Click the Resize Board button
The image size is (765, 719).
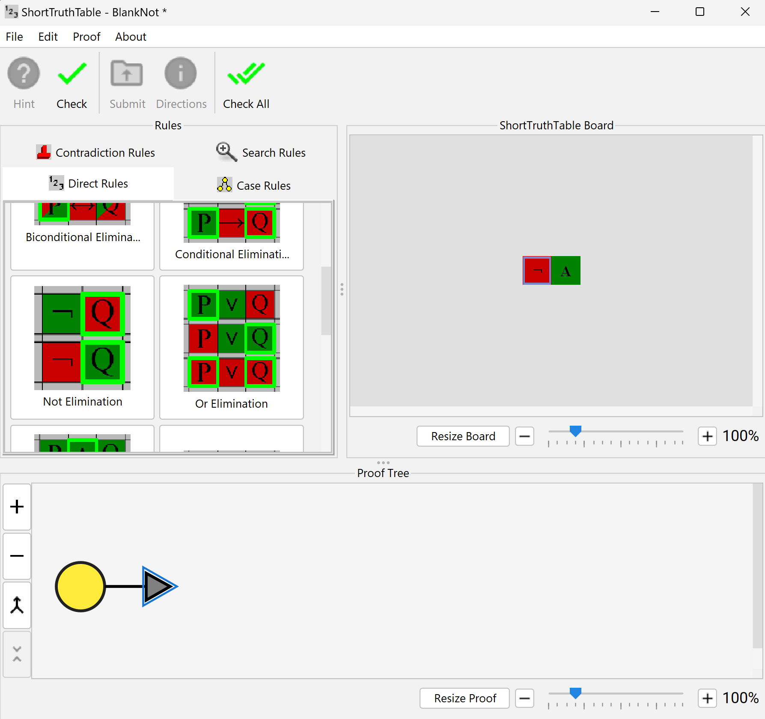[x=463, y=436]
